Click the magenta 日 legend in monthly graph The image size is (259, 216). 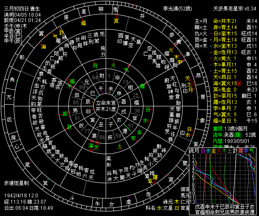[x=203, y=151]
